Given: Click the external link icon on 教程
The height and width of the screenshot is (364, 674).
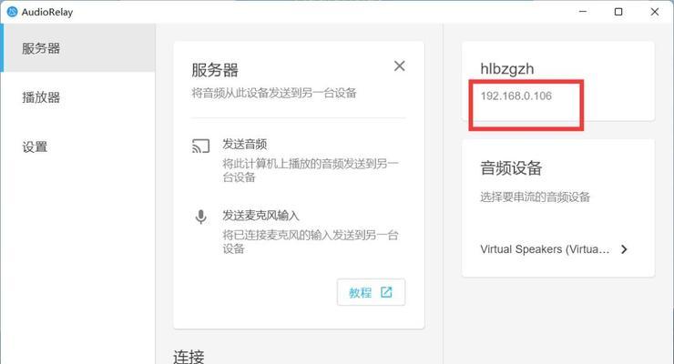Looking at the screenshot, I should (x=386, y=292).
